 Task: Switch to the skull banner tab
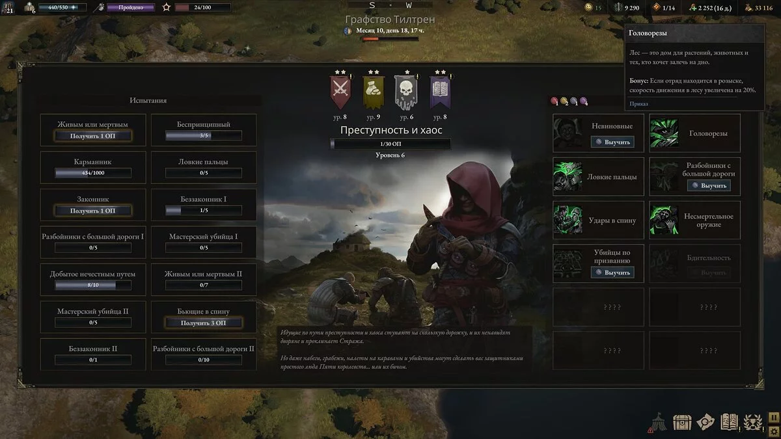point(405,91)
